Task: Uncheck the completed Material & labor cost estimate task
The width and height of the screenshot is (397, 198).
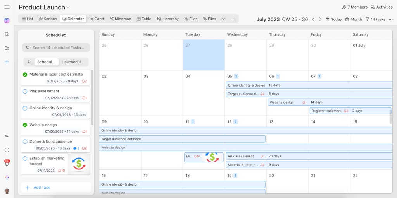Action: (25, 75)
